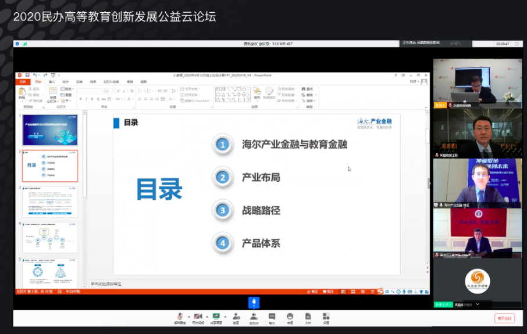Open the members management icon

[x=254, y=317]
